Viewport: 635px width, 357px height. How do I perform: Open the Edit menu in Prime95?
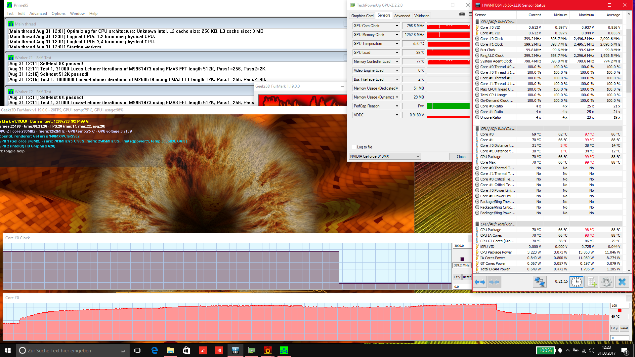coord(21,14)
